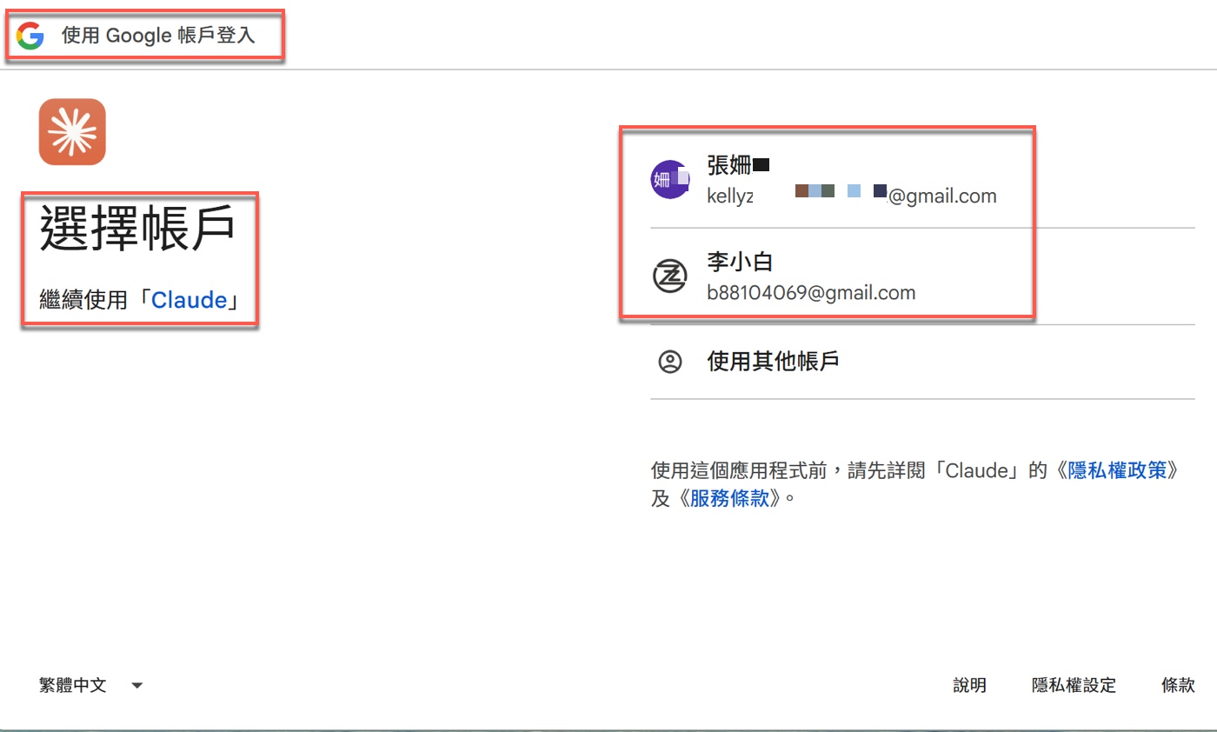Click the orange Claude asterisk logo

(x=72, y=132)
